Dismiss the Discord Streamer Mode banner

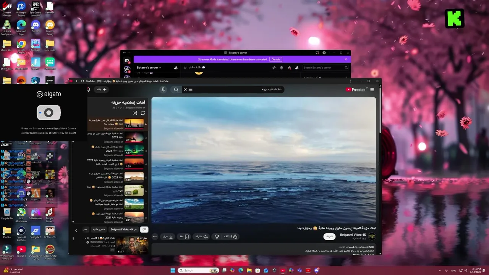(x=346, y=59)
